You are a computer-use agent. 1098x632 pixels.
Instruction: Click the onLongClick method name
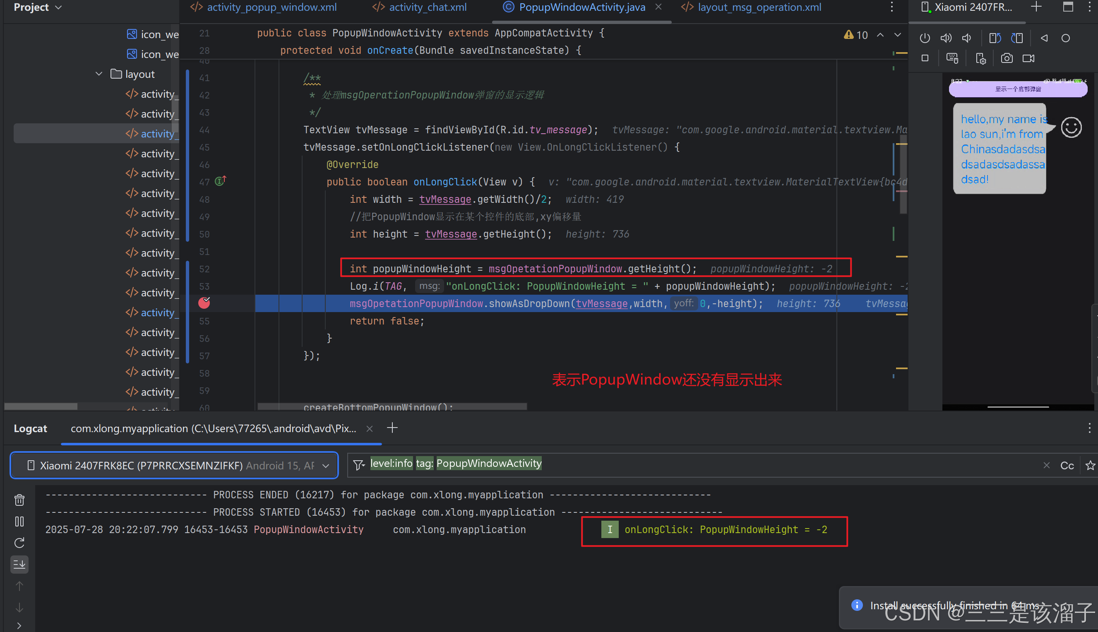pyautogui.click(x=445, y=182)
